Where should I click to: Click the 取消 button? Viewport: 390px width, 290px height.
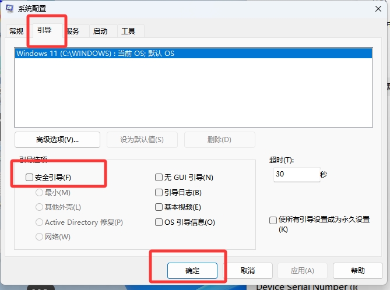pyautogui.click(x=248, y=271)
